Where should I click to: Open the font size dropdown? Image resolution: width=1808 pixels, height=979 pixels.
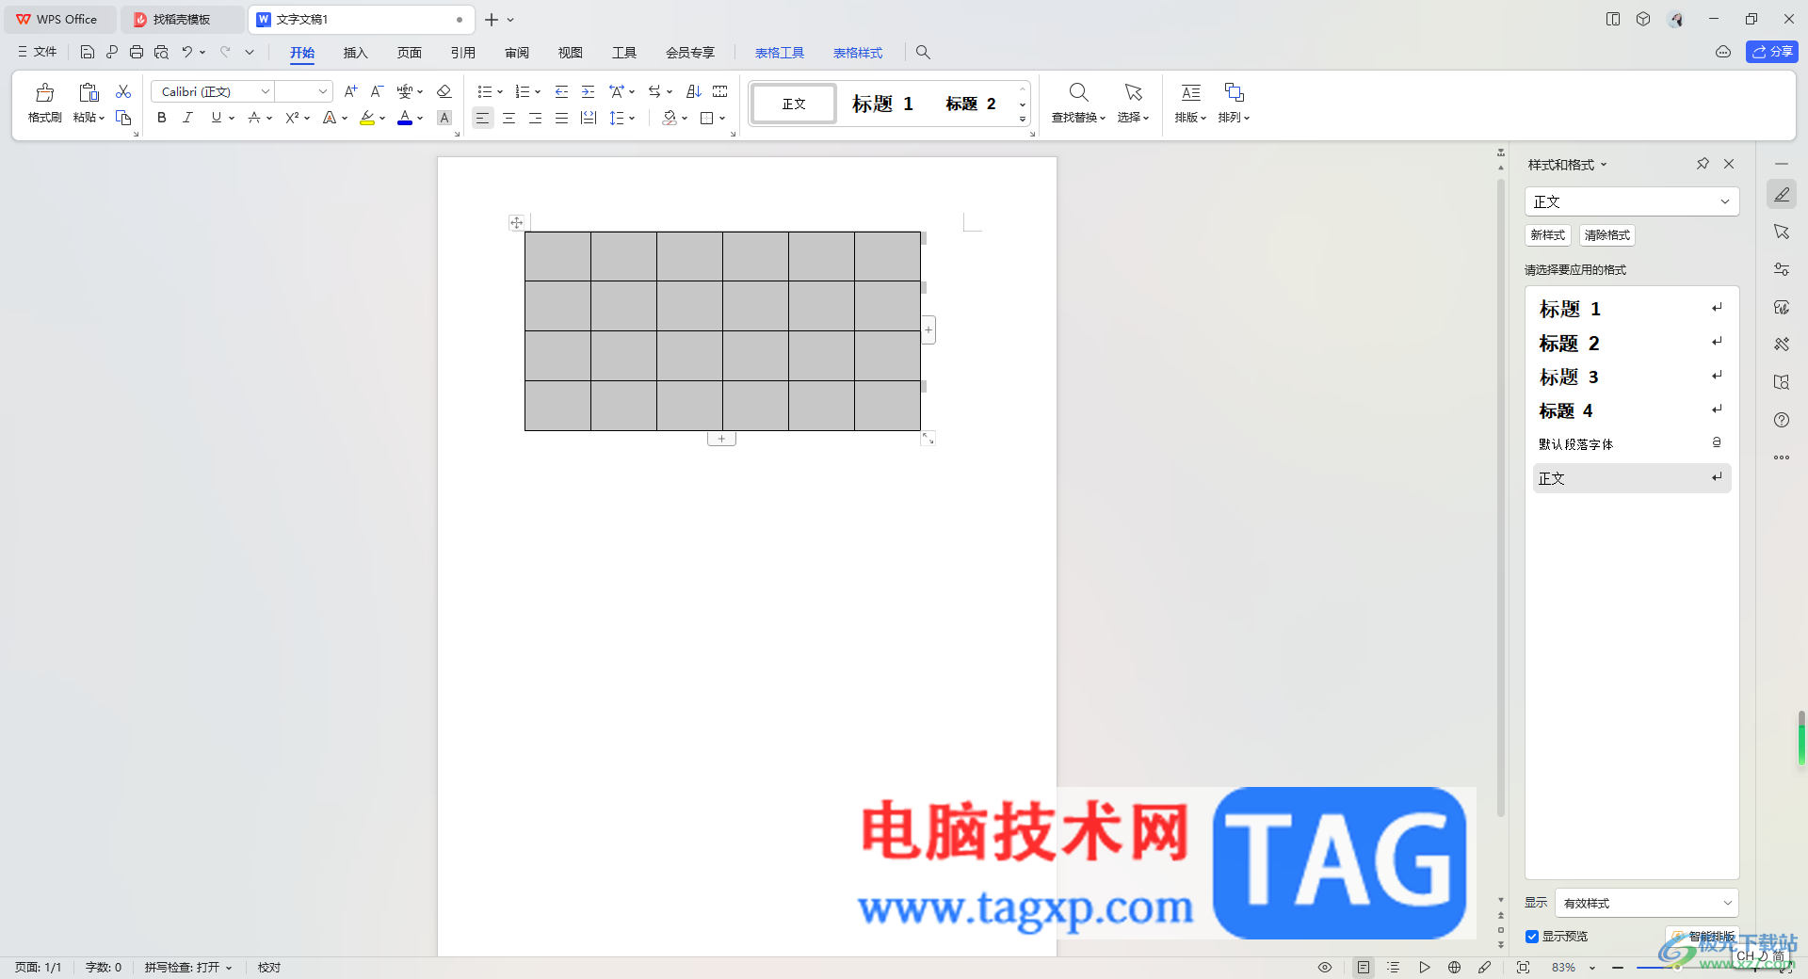pos(323,91)
